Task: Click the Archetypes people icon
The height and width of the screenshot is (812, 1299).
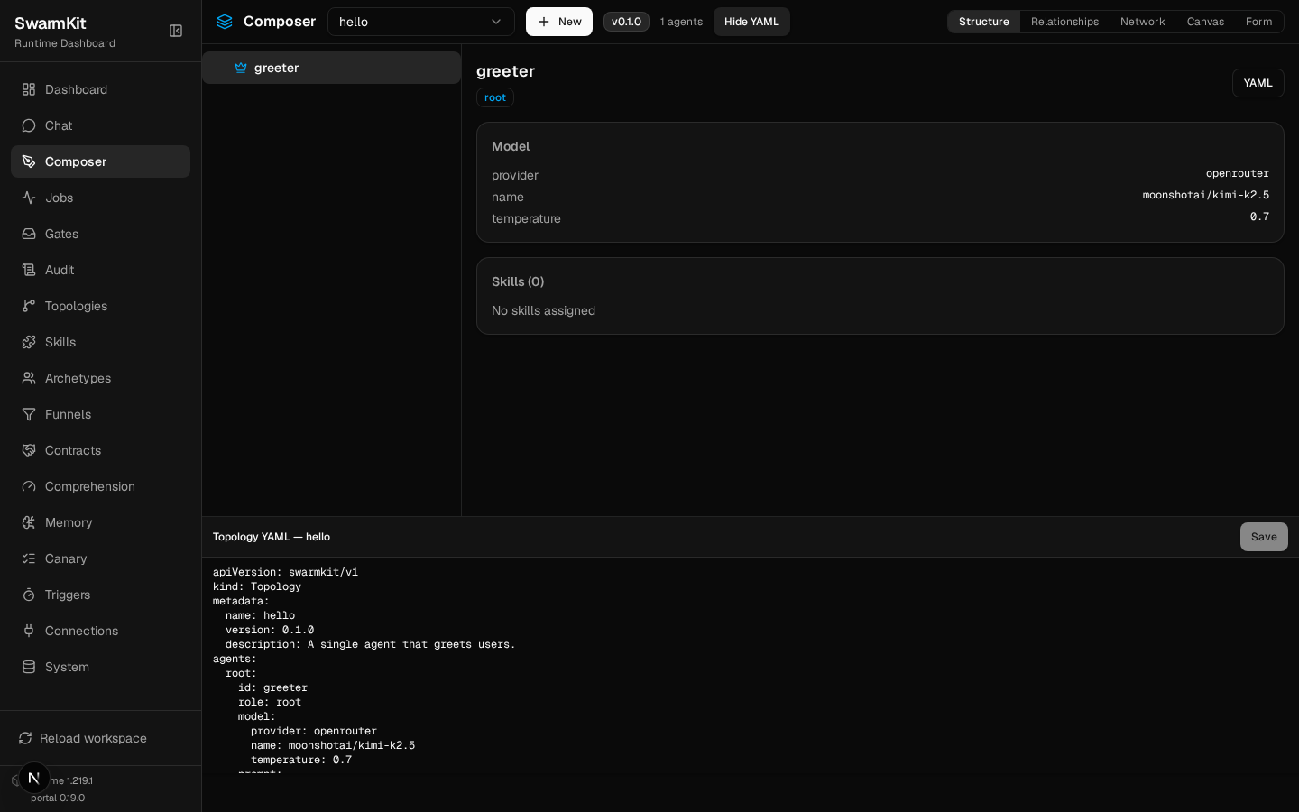Action: [29, 378]
